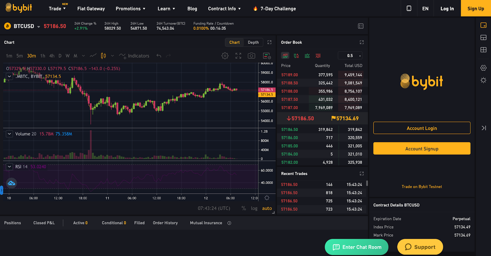This screenshot has height=256, width=491.
Task: Collapse the Volume 20 indicator legend
Action: click(10, 134)
